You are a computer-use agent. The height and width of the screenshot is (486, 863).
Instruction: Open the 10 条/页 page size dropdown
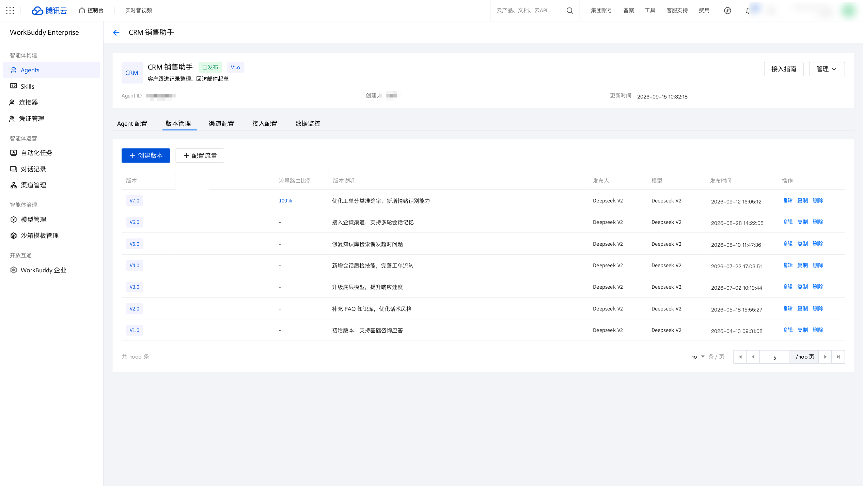(698, 357)
